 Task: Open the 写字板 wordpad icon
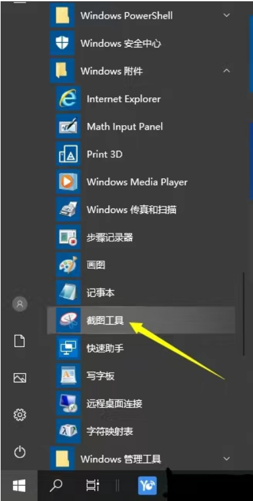(x=69, y=376)
